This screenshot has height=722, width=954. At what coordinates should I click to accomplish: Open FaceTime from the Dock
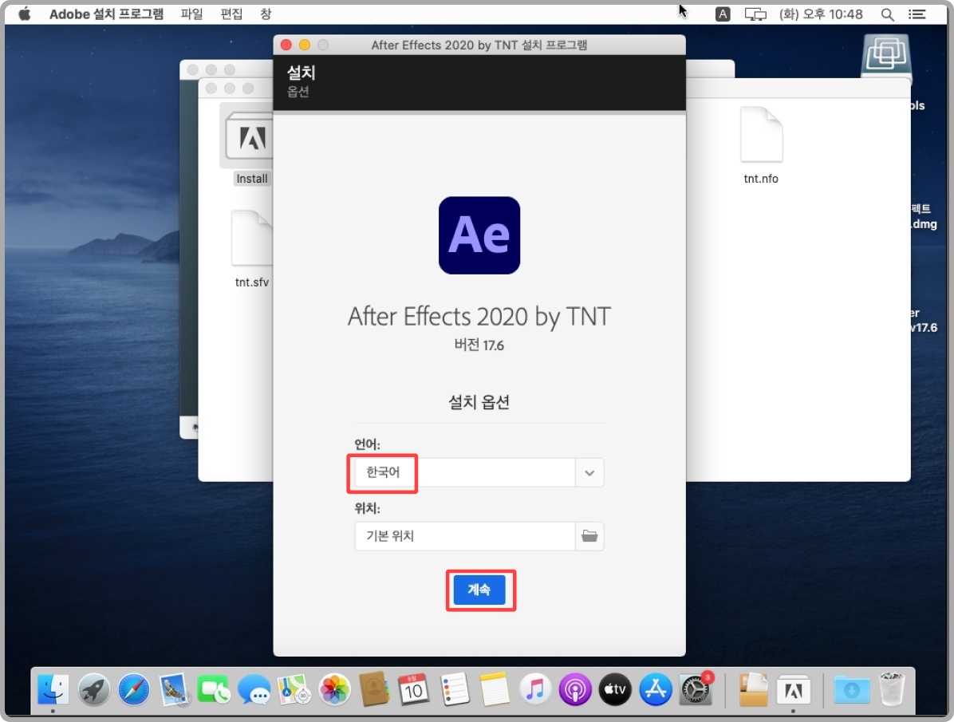pos(214,690)
